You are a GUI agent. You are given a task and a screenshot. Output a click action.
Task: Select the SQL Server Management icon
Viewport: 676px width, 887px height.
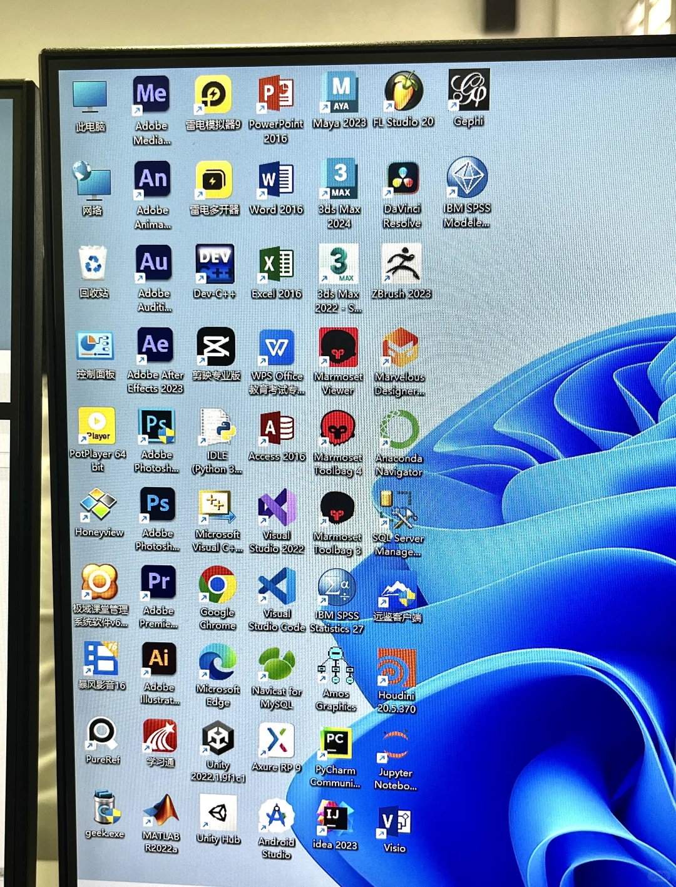coord(399,510)
